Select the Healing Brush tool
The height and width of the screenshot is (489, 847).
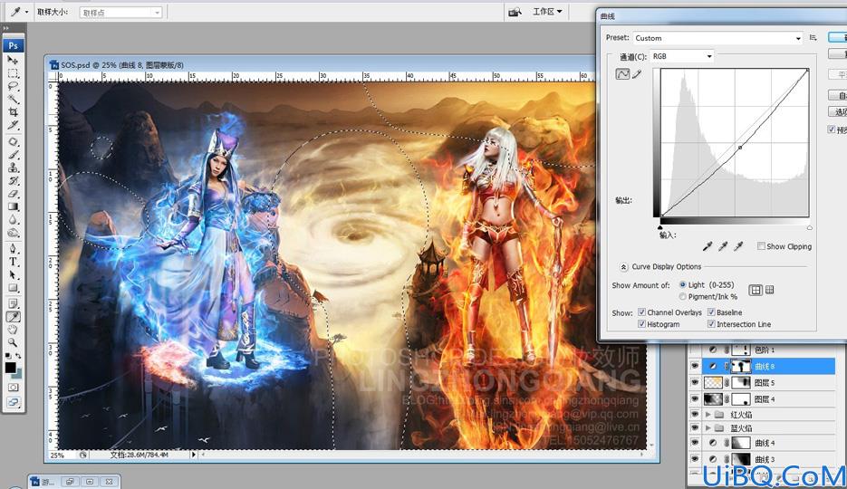pyautogui.click(x=13, y=142)
